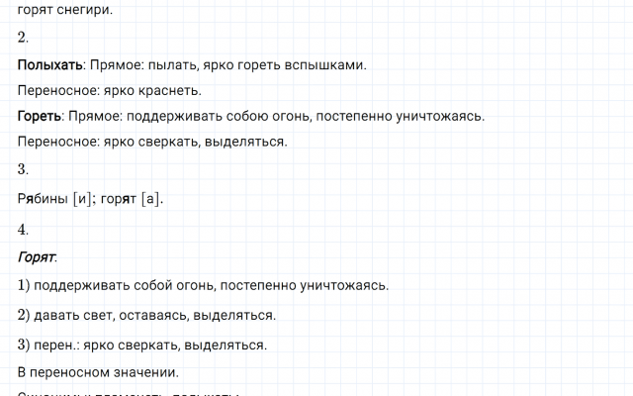633x396 pixels.
Task: Click the transcription bracket "[а]"
Action: pos(150,199)
